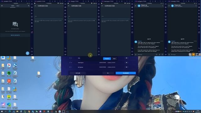
Task: Click attach paperclip in kzclygma message bar
Action: point(160,54)
